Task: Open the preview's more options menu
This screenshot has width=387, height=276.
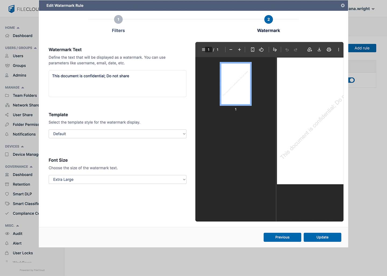Action: point(339,50)
